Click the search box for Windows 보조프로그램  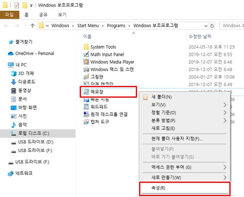[x=232, y=26]
